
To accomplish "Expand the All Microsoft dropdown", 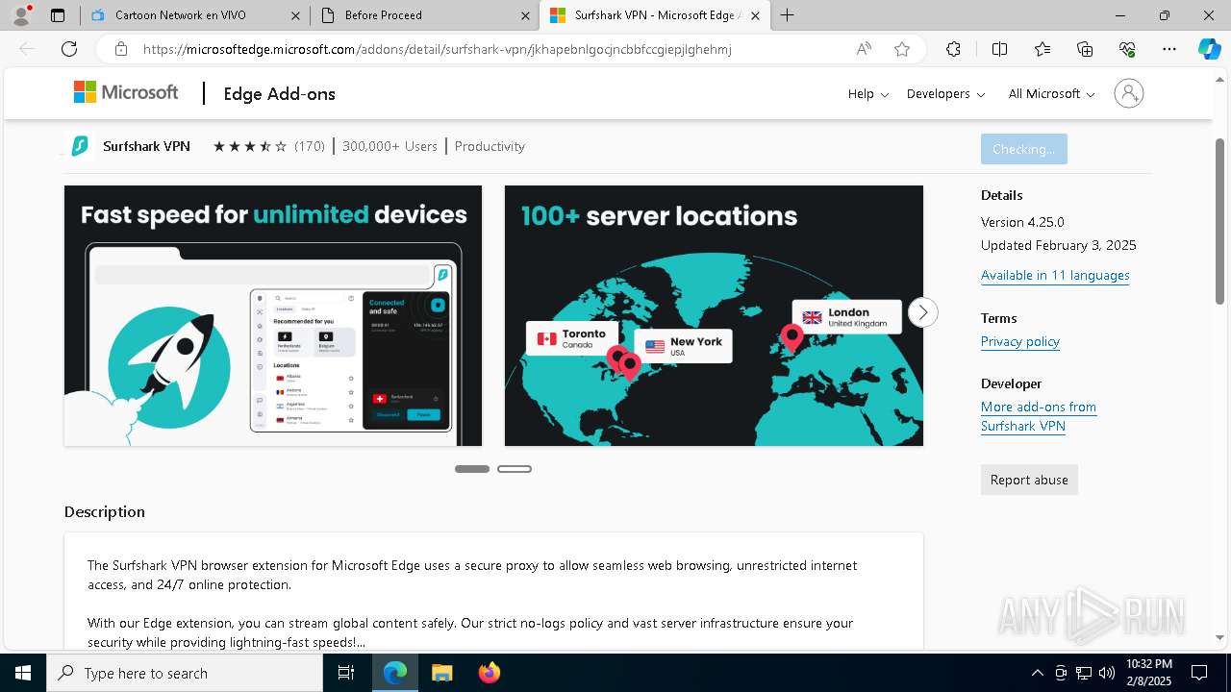I will [x=1051, y=93].
